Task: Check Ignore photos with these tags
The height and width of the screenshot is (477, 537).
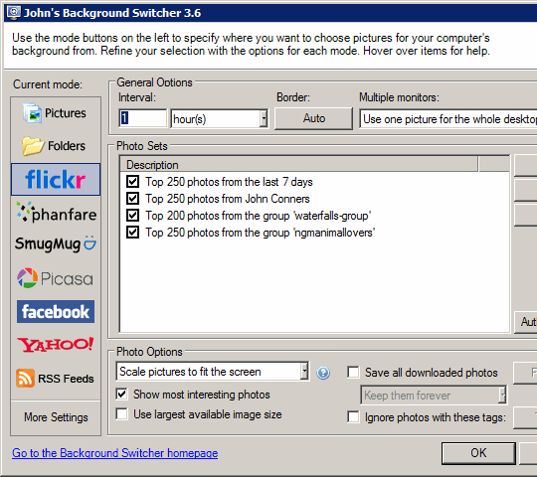Action: coord(353,417)
